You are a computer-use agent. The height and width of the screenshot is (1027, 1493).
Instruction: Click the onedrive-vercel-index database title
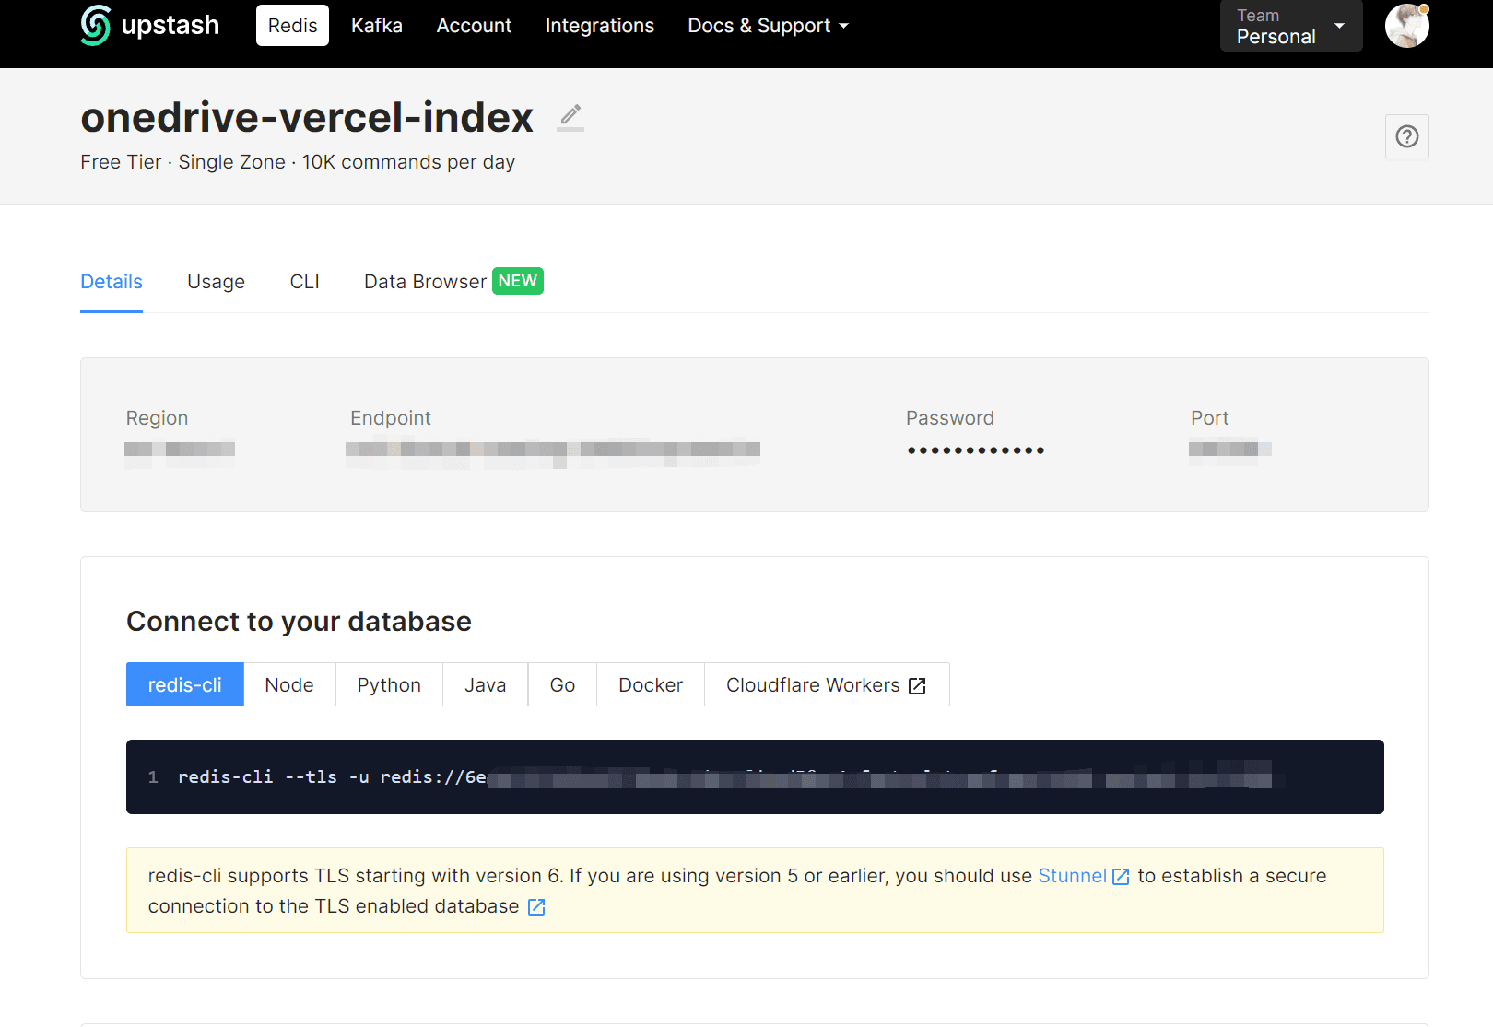click(307, 117)
